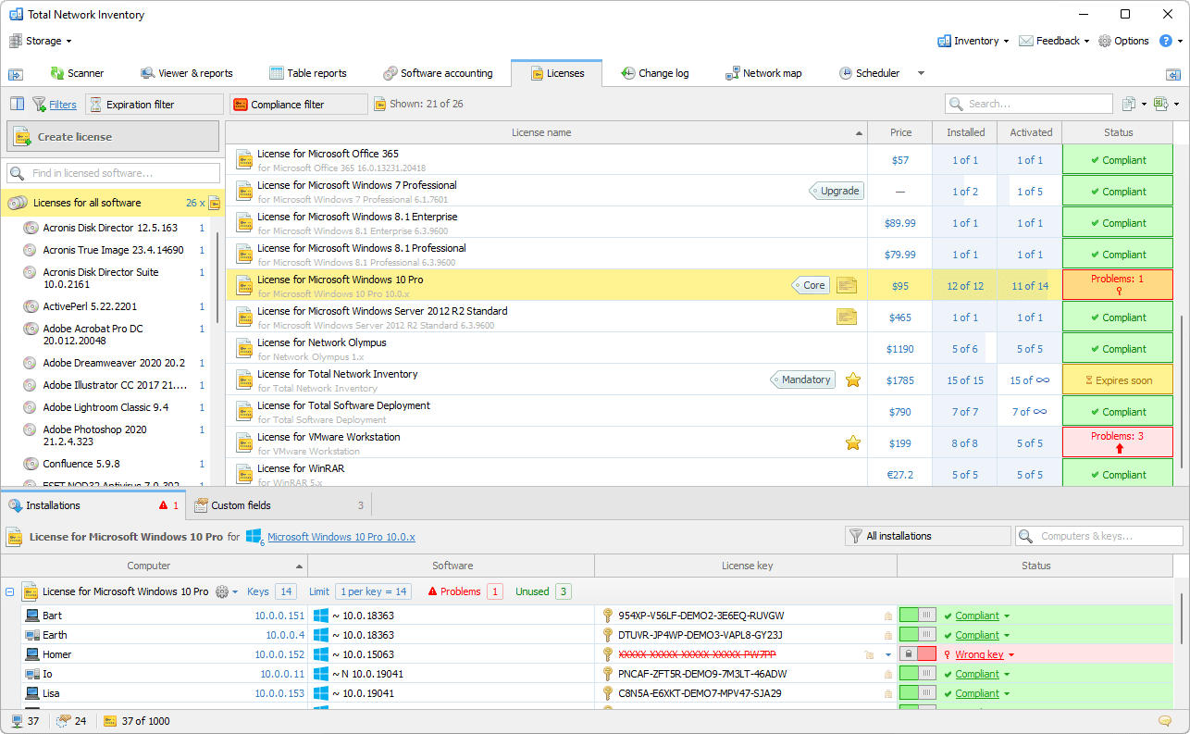Click the Unused 3 counter
The height and width of the screenshot is (734, 1190).
tap(564, 591)
